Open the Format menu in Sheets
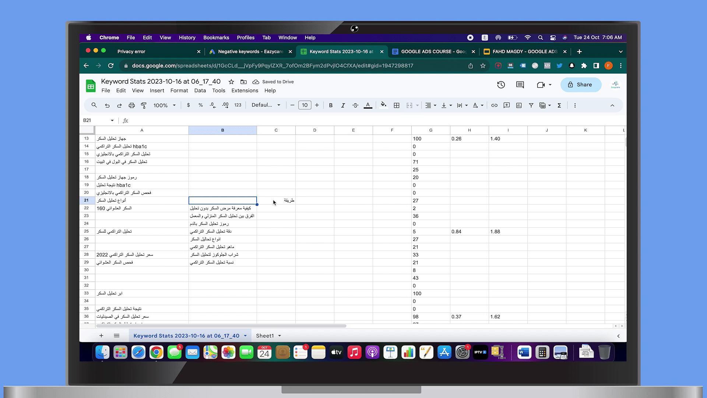Screen dimensions: 707x398 (179, 91)
